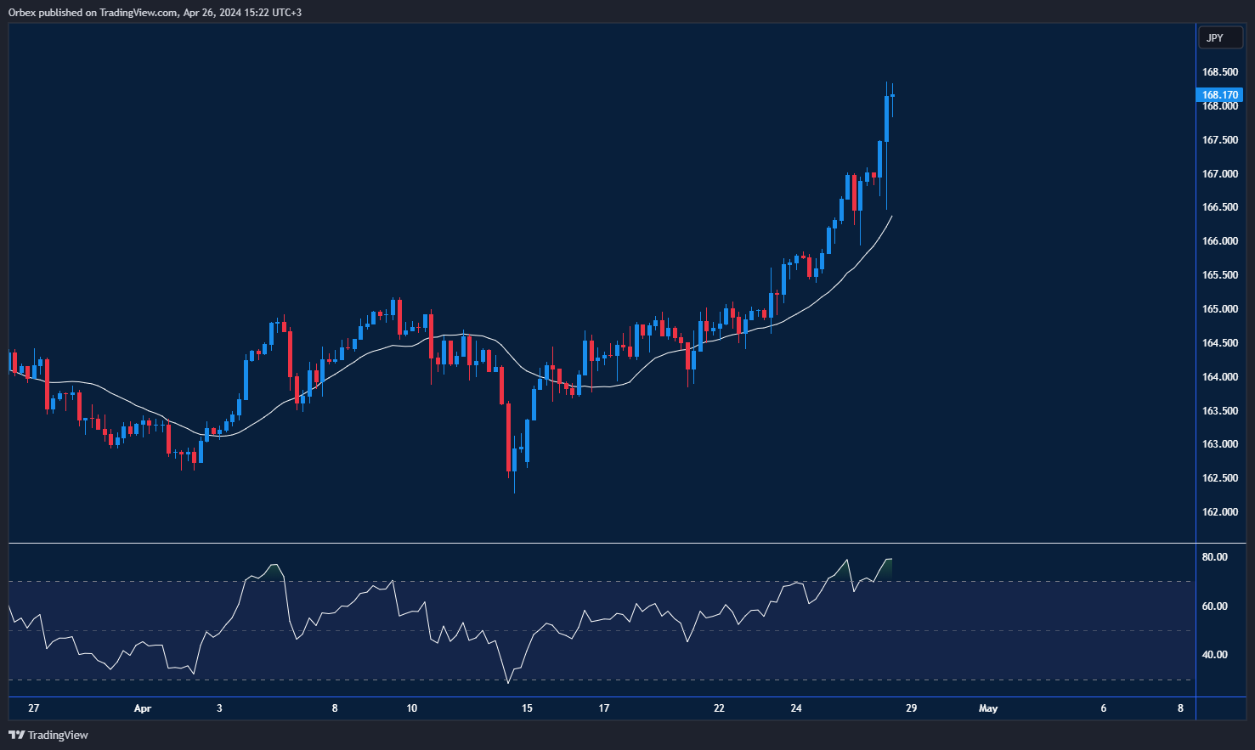Expand the May label on the time axis
Screen dimensions: 1255x750
989,708
